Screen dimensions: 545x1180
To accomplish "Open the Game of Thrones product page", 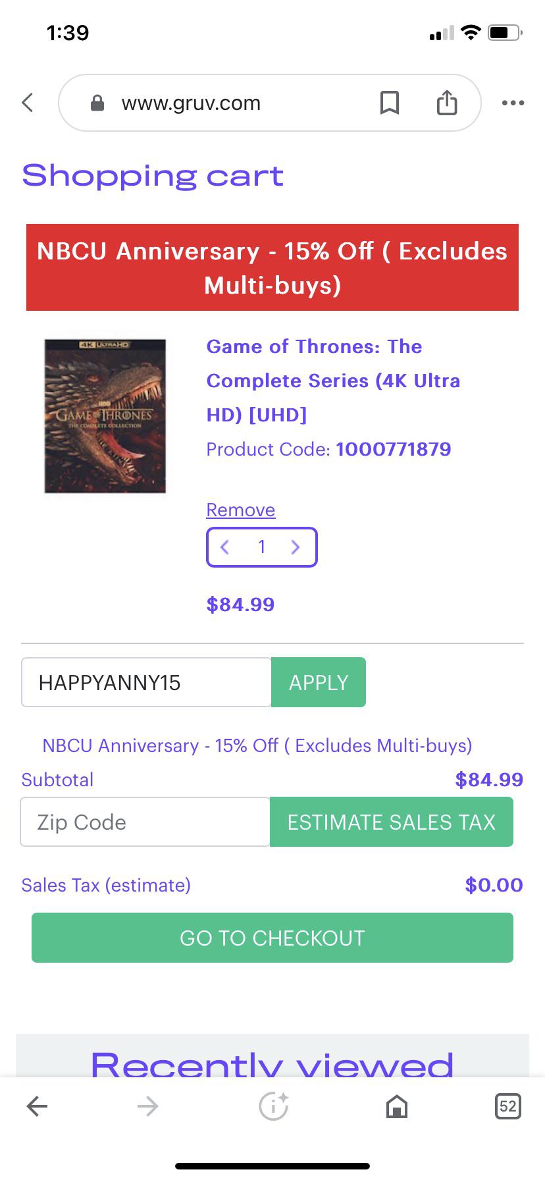I will [332, 381].
